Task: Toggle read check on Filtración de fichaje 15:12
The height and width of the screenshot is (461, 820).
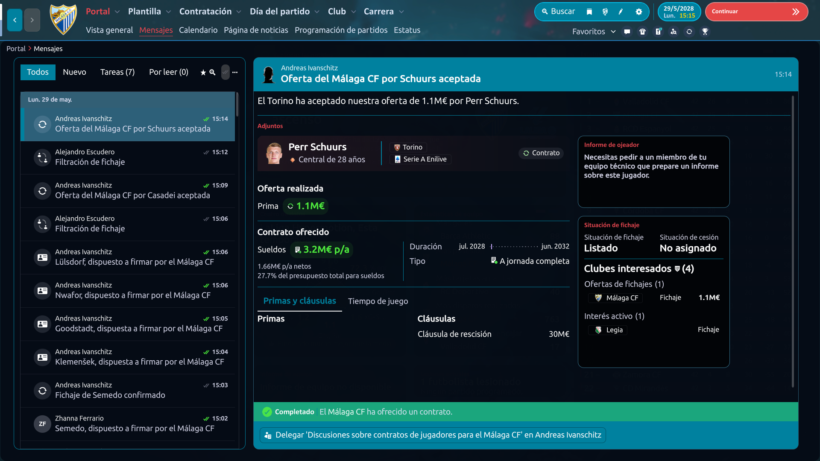Action: [x=206, y=152]
